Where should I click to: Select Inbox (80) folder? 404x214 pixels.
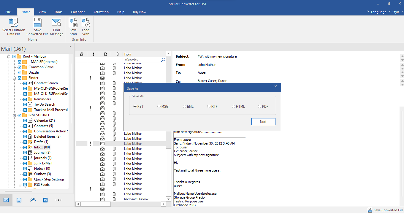pos(42,147)
